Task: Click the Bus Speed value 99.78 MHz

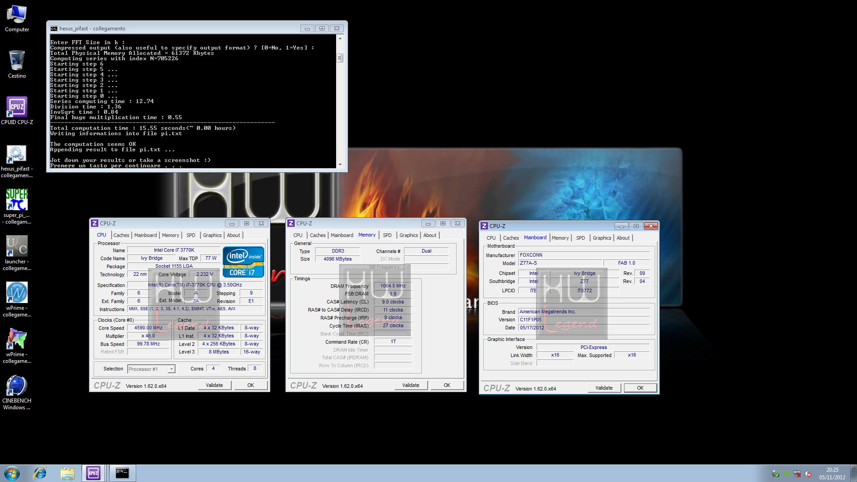Action: [x=148, y=344]
